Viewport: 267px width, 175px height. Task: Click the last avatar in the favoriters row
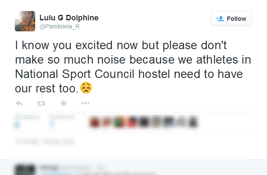(x=194, y=122)
